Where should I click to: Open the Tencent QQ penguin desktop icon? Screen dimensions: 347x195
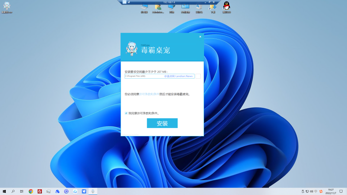click(x=227, y=7)
